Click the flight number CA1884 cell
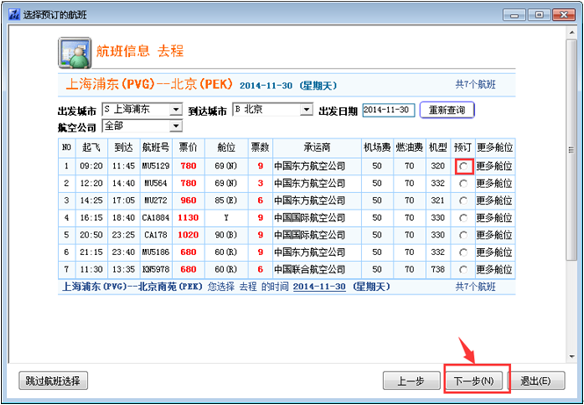This screenshot has height=405, width=584. pos(156,218)
